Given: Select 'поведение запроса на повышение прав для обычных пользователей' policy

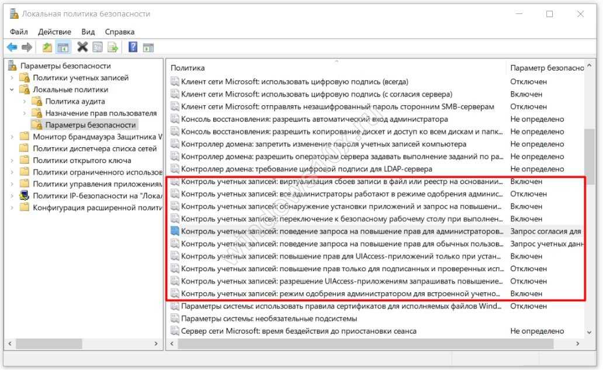Looking at the screenshot, I should pos(342,244).
